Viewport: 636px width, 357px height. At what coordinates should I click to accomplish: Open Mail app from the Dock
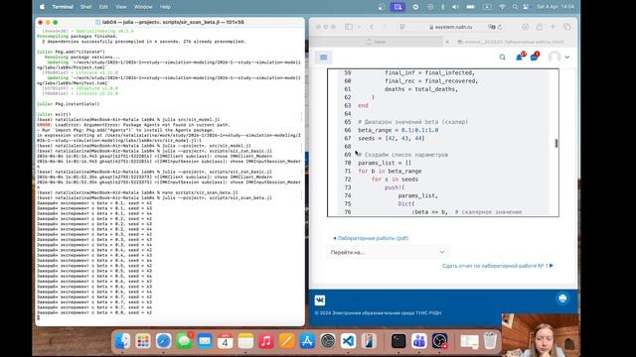click(x=205, y=341)
